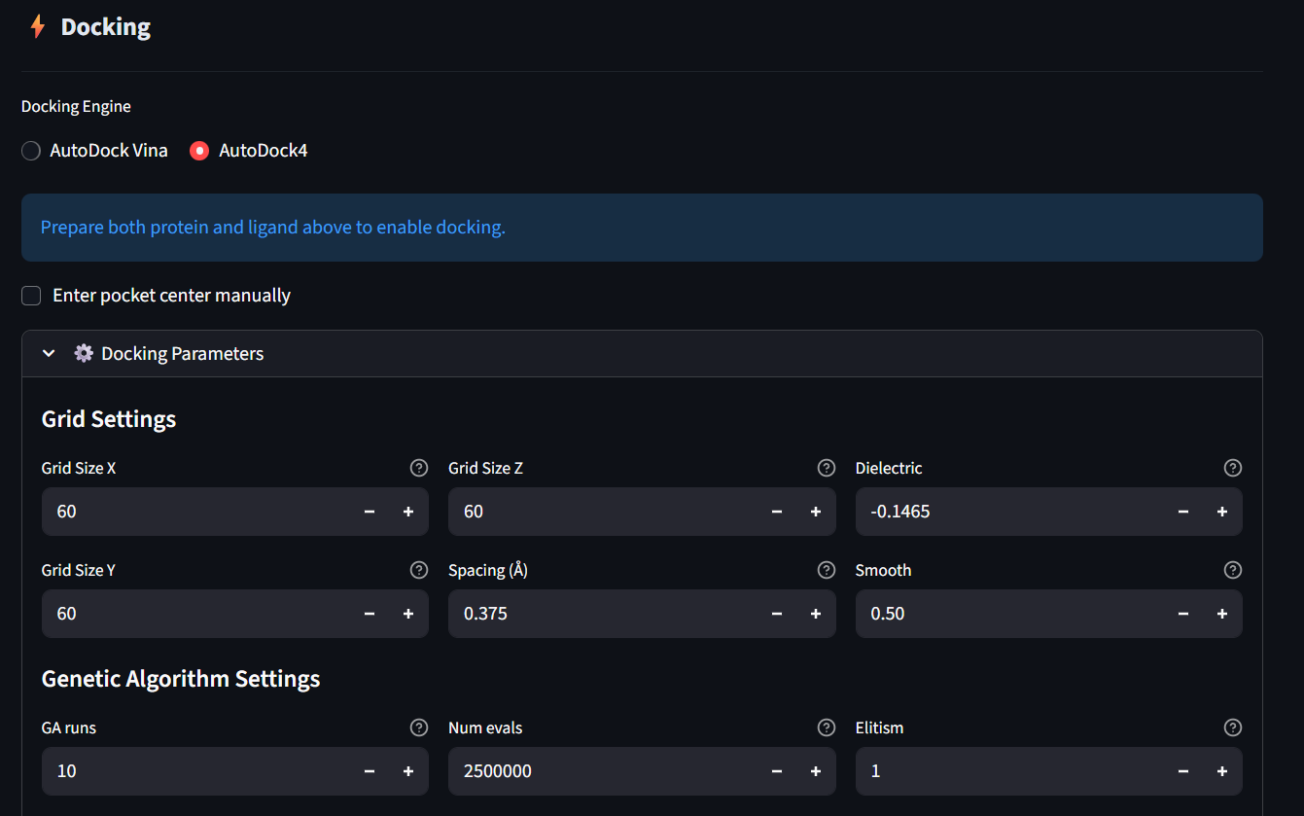Click the help icon for Dielectric

click(1233, 468)
